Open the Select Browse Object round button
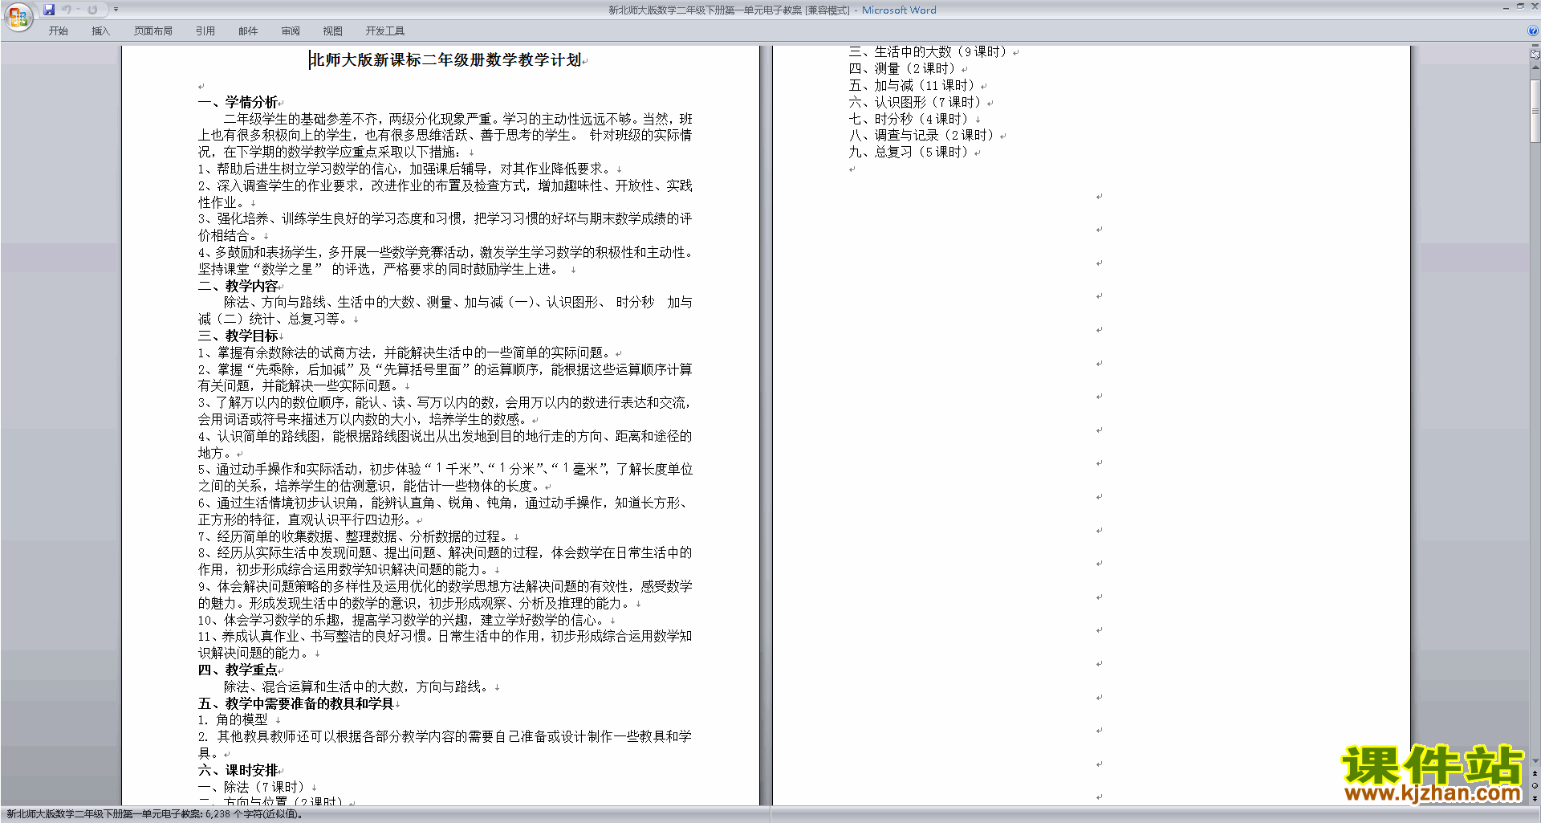 click(1535, 786)
